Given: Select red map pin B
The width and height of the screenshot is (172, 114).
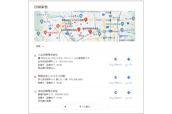Looking at the screenshot, I should 86,20.
